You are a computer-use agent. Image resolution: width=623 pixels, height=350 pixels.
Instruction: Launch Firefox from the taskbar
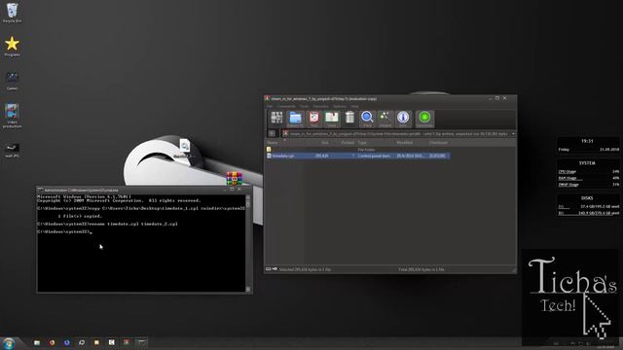coord(52,342)
